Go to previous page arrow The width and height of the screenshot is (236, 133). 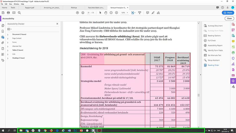pos(77,13)
